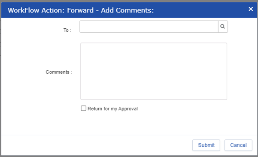Cancel the forward comments dialog
This screenshot has width=258, height=157.
pyautogui.click(x=238, y=145)
